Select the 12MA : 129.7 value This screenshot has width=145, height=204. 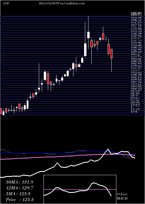(20, 188)
